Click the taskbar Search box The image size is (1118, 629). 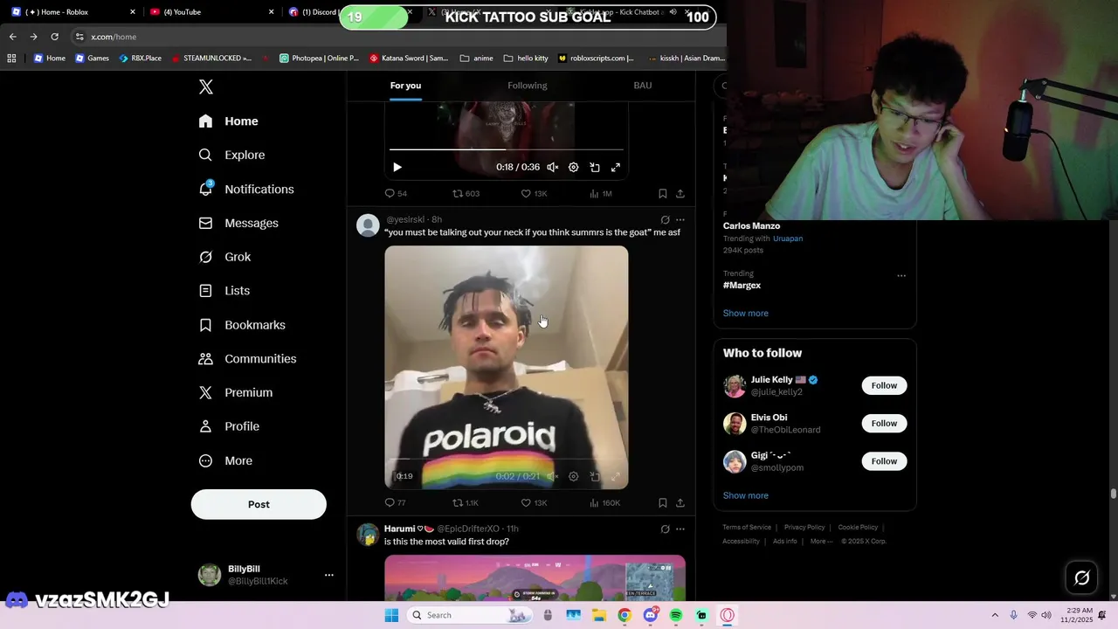(470, 615)
